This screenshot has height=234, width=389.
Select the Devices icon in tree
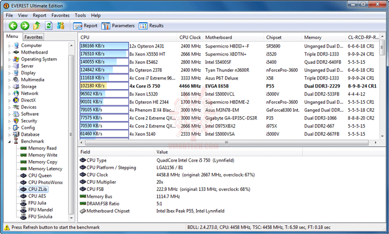click(16, 107)
